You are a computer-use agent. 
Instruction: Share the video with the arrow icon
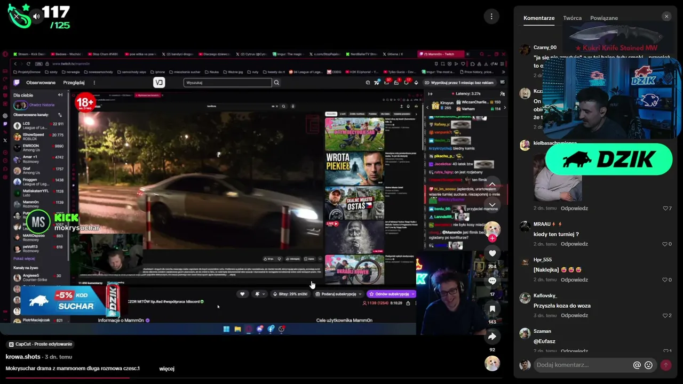492,337
